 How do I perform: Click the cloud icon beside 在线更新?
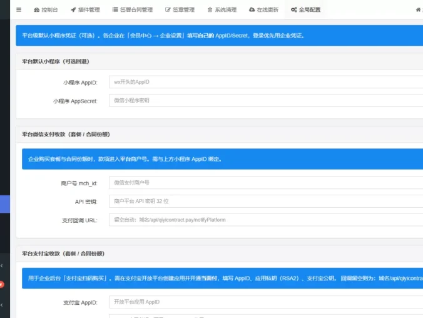pos(252,10)
